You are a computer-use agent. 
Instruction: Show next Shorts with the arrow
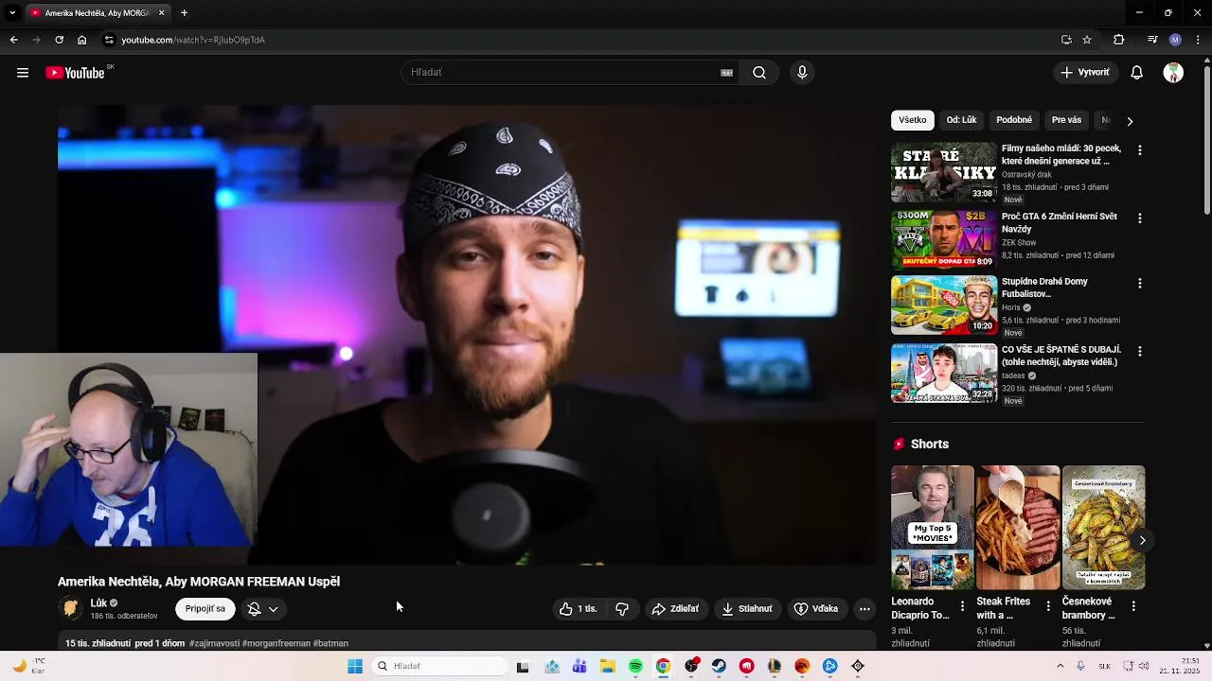tap(1142, 540)
